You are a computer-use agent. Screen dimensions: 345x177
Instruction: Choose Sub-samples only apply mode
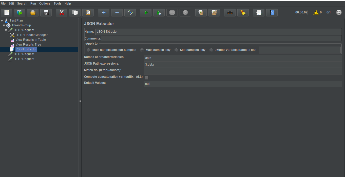click(x=176, y=50)
